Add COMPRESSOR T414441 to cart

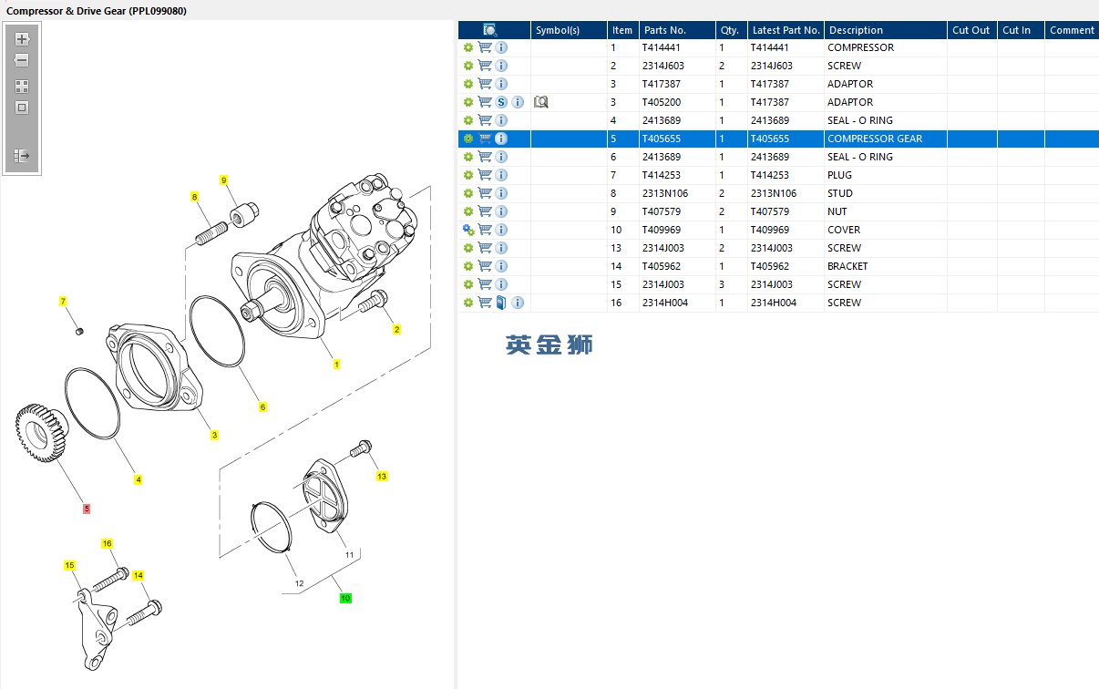point(485,47)
